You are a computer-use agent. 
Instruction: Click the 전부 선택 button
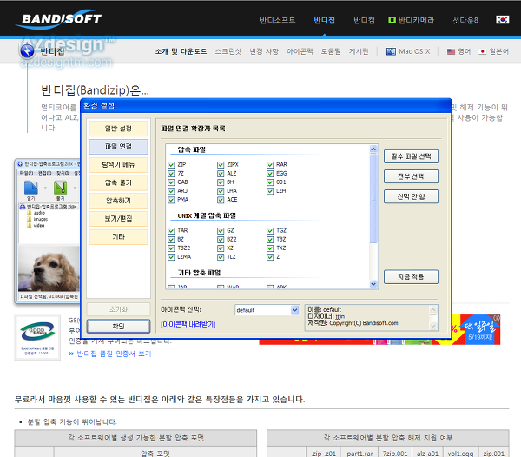411,176
